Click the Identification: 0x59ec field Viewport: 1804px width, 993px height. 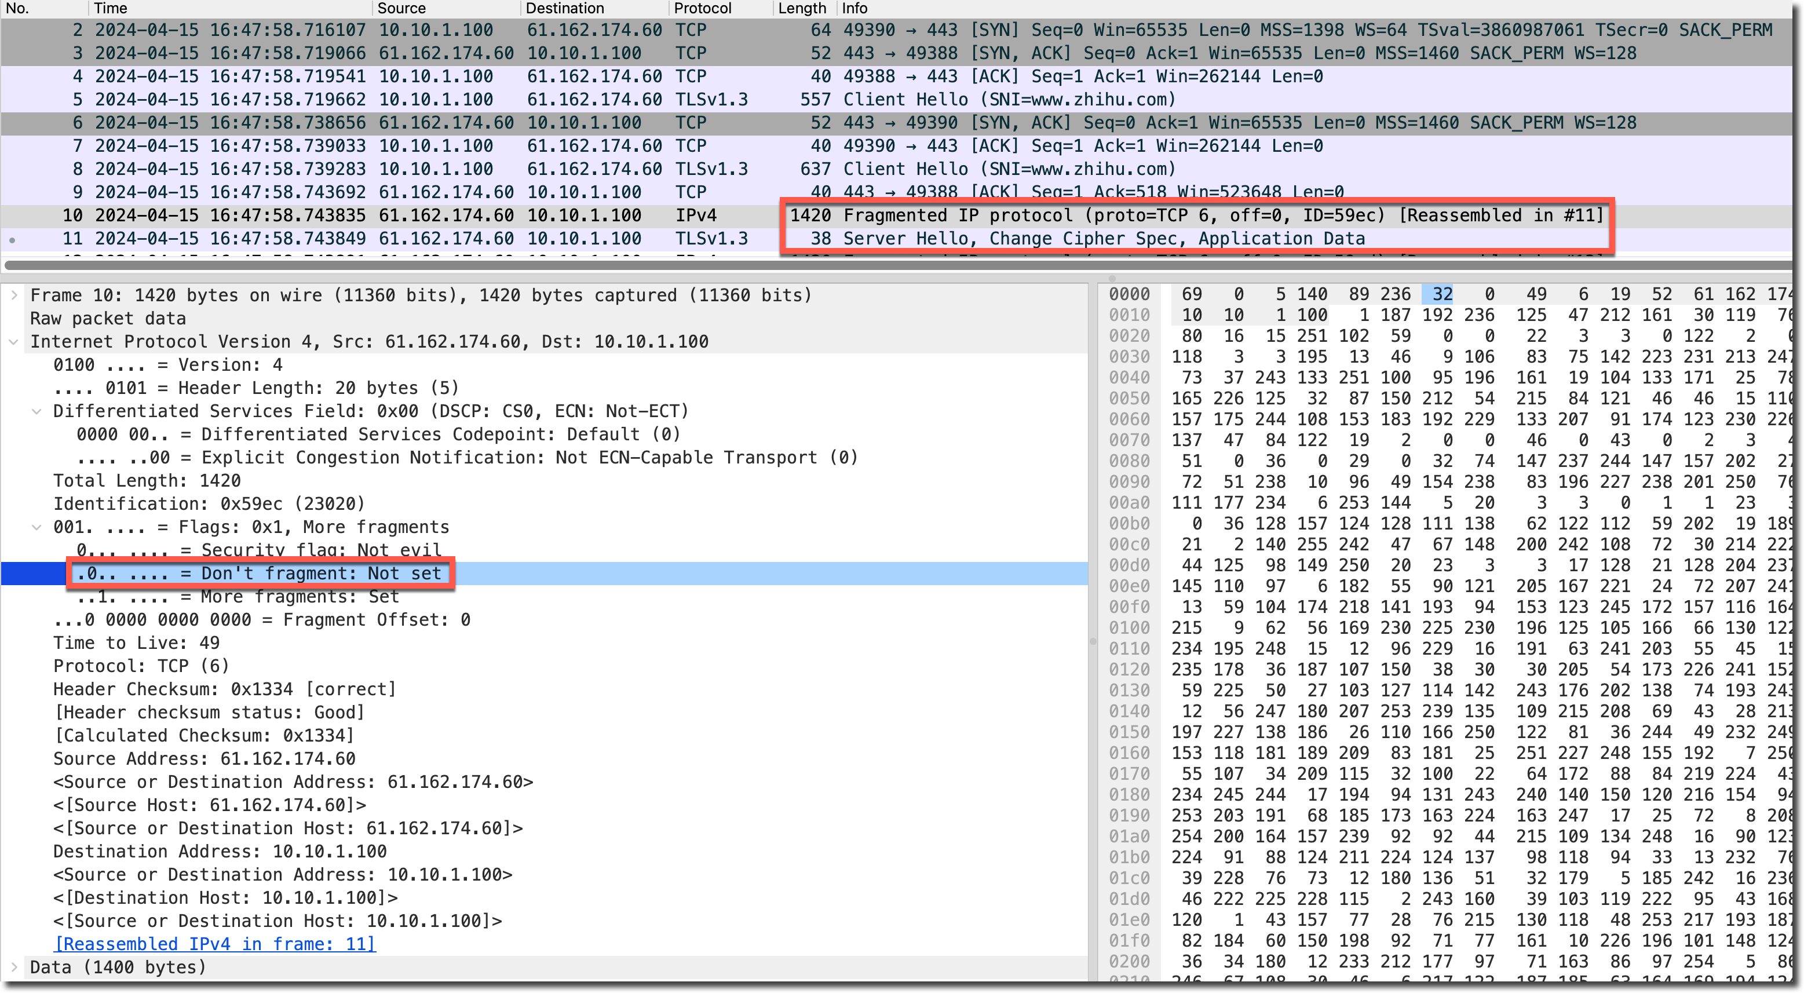[209, 504]
